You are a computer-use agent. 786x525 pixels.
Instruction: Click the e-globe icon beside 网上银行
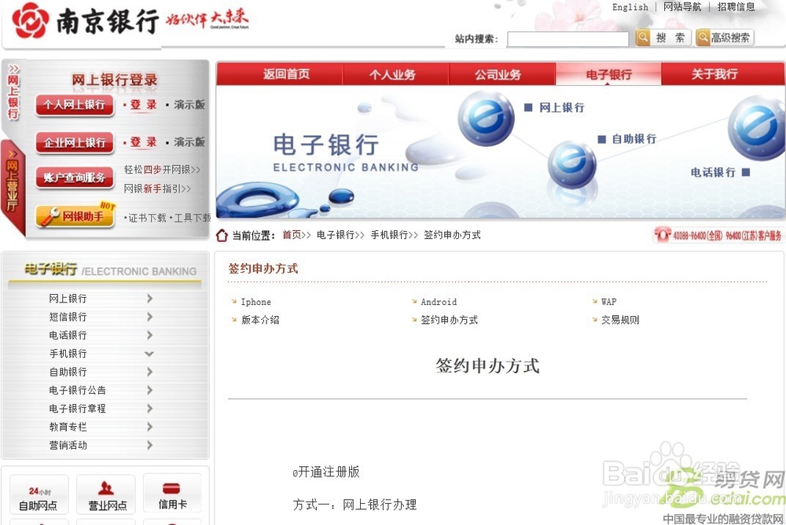[x=486, y=118]
